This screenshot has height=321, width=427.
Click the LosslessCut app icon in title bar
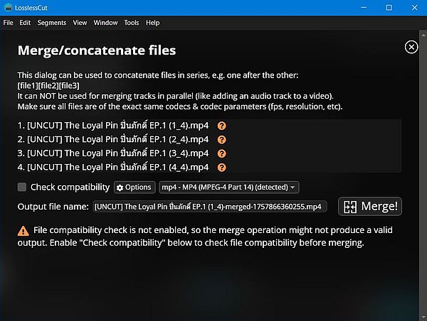[8, 8]
